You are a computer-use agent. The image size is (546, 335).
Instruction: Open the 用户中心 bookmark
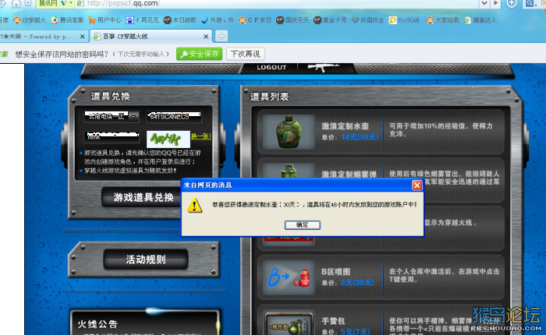(x=105, y=20)
